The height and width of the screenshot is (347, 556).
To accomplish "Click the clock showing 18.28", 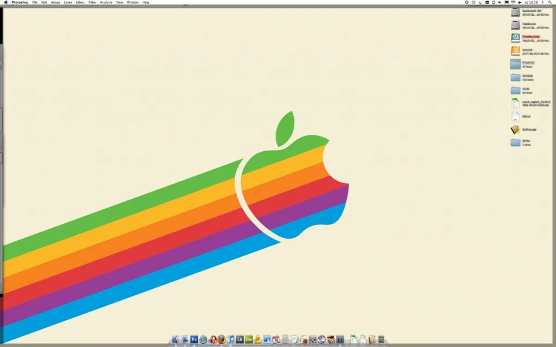I will (530, 3).
